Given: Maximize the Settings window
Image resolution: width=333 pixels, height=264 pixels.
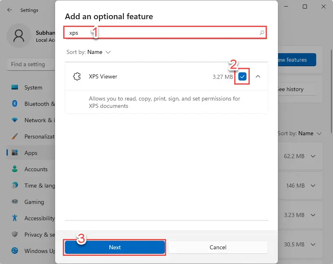Looking at the screenshot, I should 305,7.
